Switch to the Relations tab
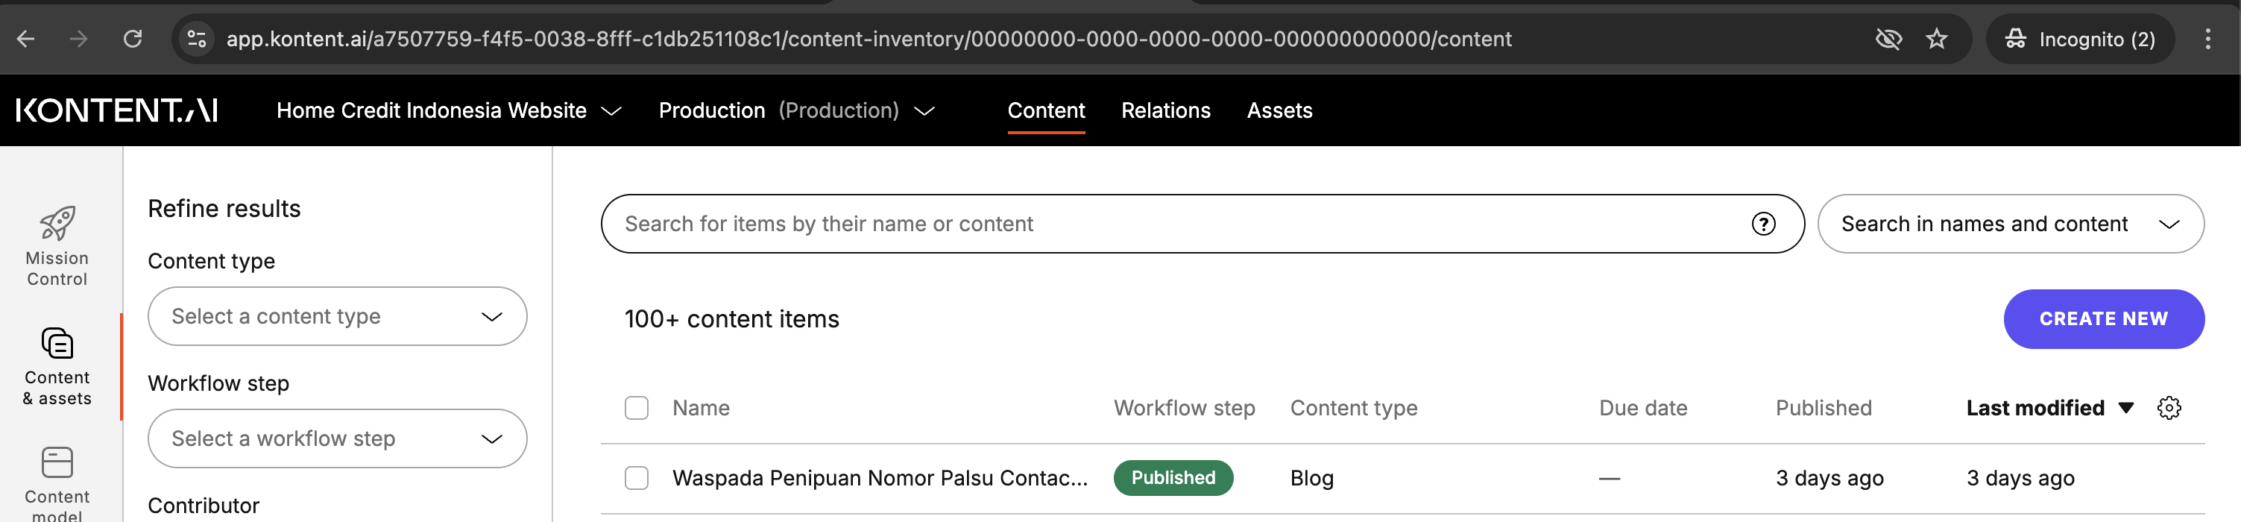2241x522 pixels. click(x=1165, y=110)
